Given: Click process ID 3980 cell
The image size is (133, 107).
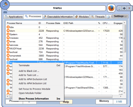Looking at the screenshot, I should [41, 56].
